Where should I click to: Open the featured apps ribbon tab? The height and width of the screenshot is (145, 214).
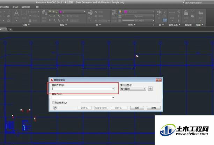click(26, 7)
